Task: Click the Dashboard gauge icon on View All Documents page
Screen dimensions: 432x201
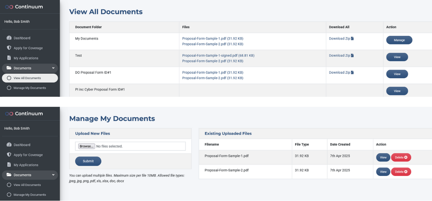Action: pyautogui.click(x=9, y=38)
